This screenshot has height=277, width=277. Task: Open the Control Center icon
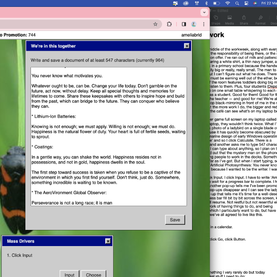click(246, 3)
